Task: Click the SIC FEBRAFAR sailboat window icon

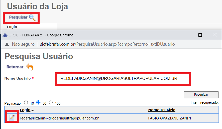Action: tap(5, 35)
